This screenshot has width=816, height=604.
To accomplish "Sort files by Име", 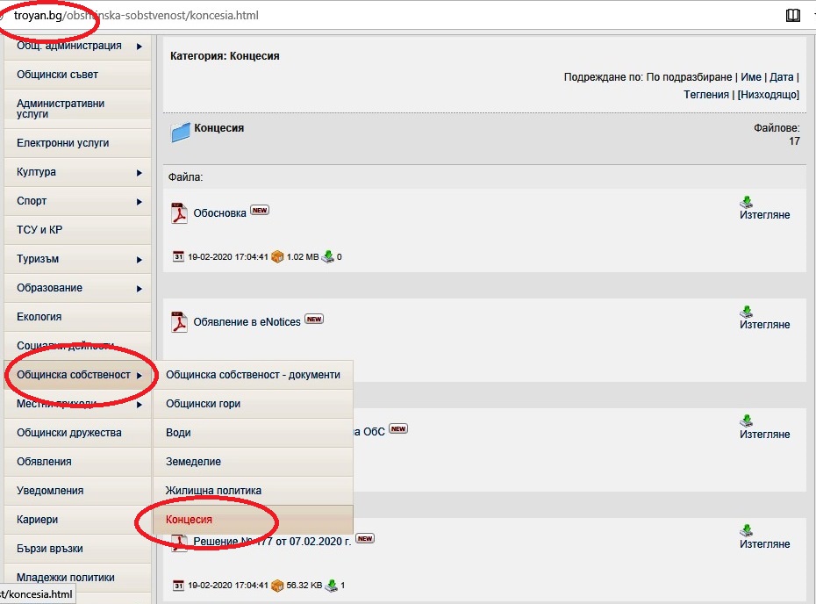I will pyautogui.click(x=750, y=77).
